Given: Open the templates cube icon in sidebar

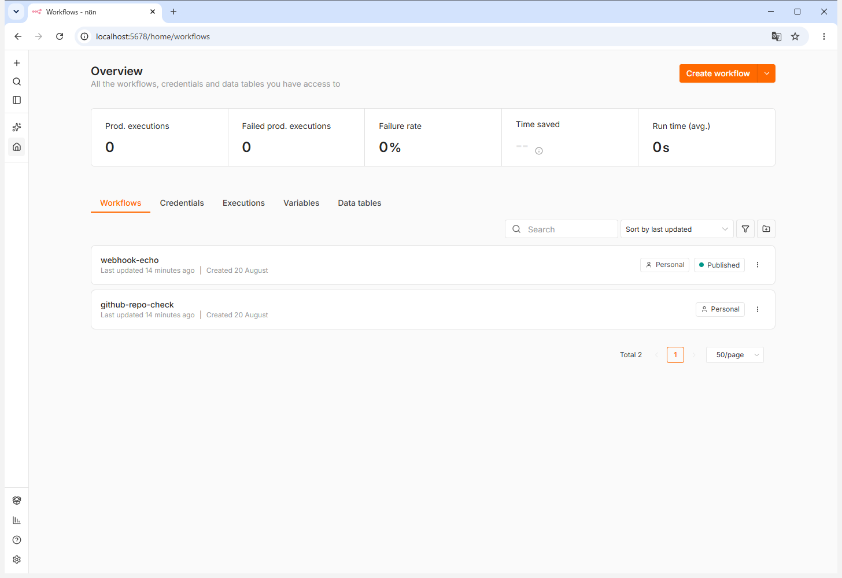Looking at the screenshot, I should coord(17,501).
